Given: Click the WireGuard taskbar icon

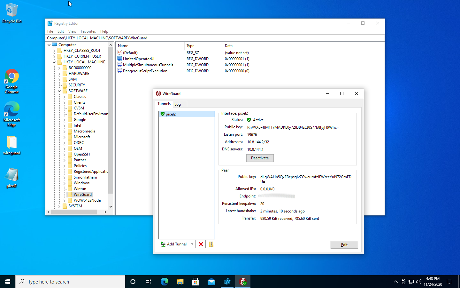Looking at the screenshot, I should click(243, 282).
